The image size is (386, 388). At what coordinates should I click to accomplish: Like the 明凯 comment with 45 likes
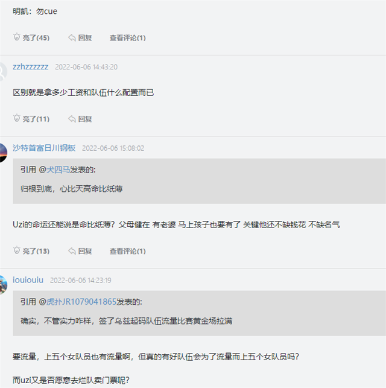pyautogui.click(x=17, y=37)
